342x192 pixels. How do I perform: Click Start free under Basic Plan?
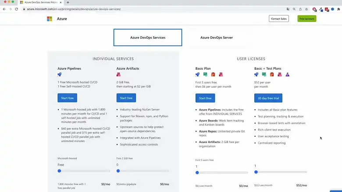(205, 98)
